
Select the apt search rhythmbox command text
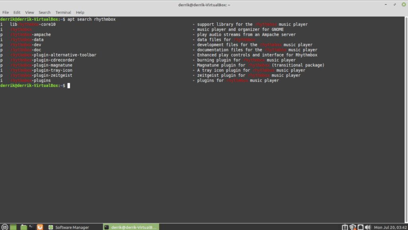click(x=92, y=19)
